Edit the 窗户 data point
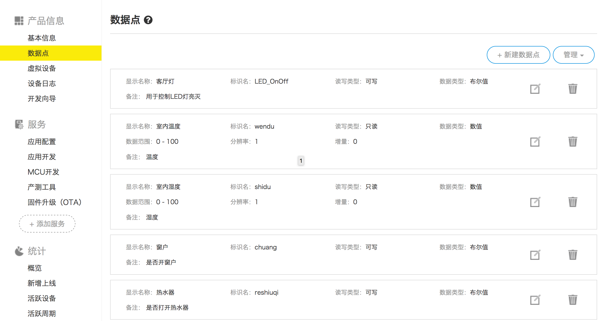Screen dimensions: 605x321 pyautogui.click(x=535, y=255)
